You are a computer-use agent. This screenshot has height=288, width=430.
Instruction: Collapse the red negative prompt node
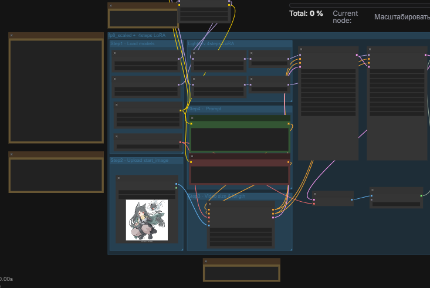[x=192, y=157]
